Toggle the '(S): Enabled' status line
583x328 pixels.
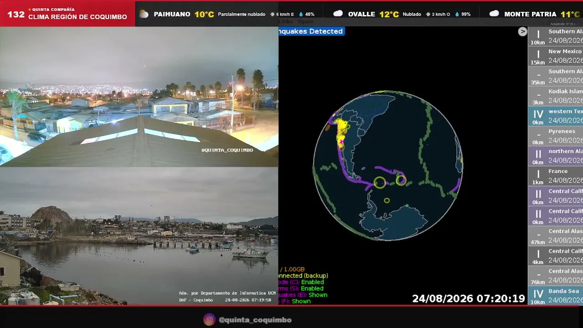(x=302, y=288)
